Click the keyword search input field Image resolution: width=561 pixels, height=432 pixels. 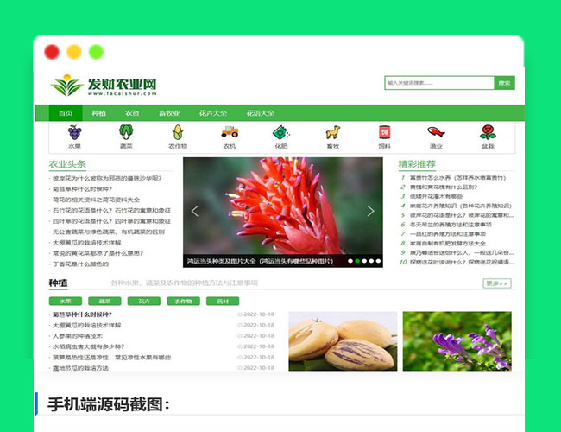[x=439, y=83]
